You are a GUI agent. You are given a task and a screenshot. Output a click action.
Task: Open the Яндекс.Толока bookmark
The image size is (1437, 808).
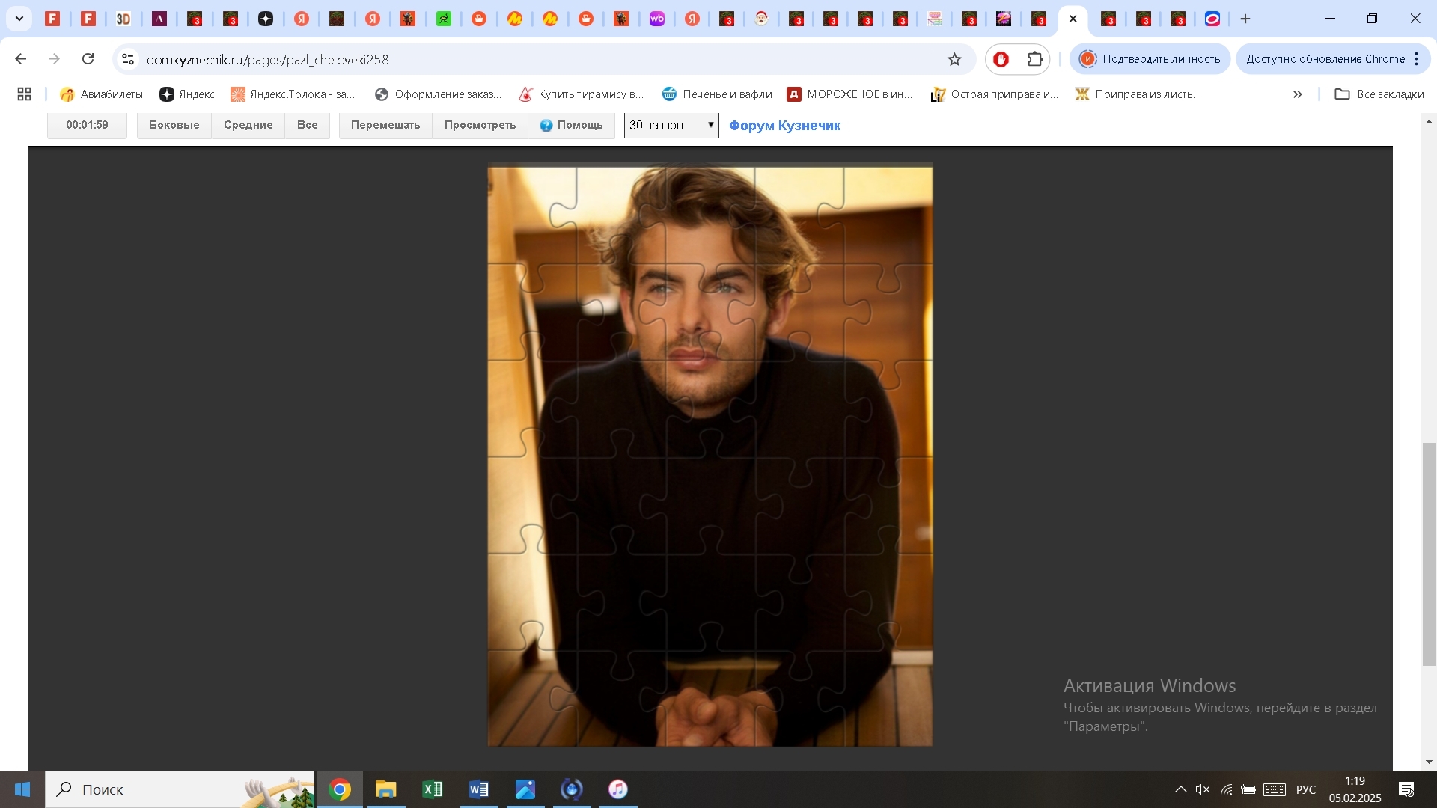click(293, 94)
